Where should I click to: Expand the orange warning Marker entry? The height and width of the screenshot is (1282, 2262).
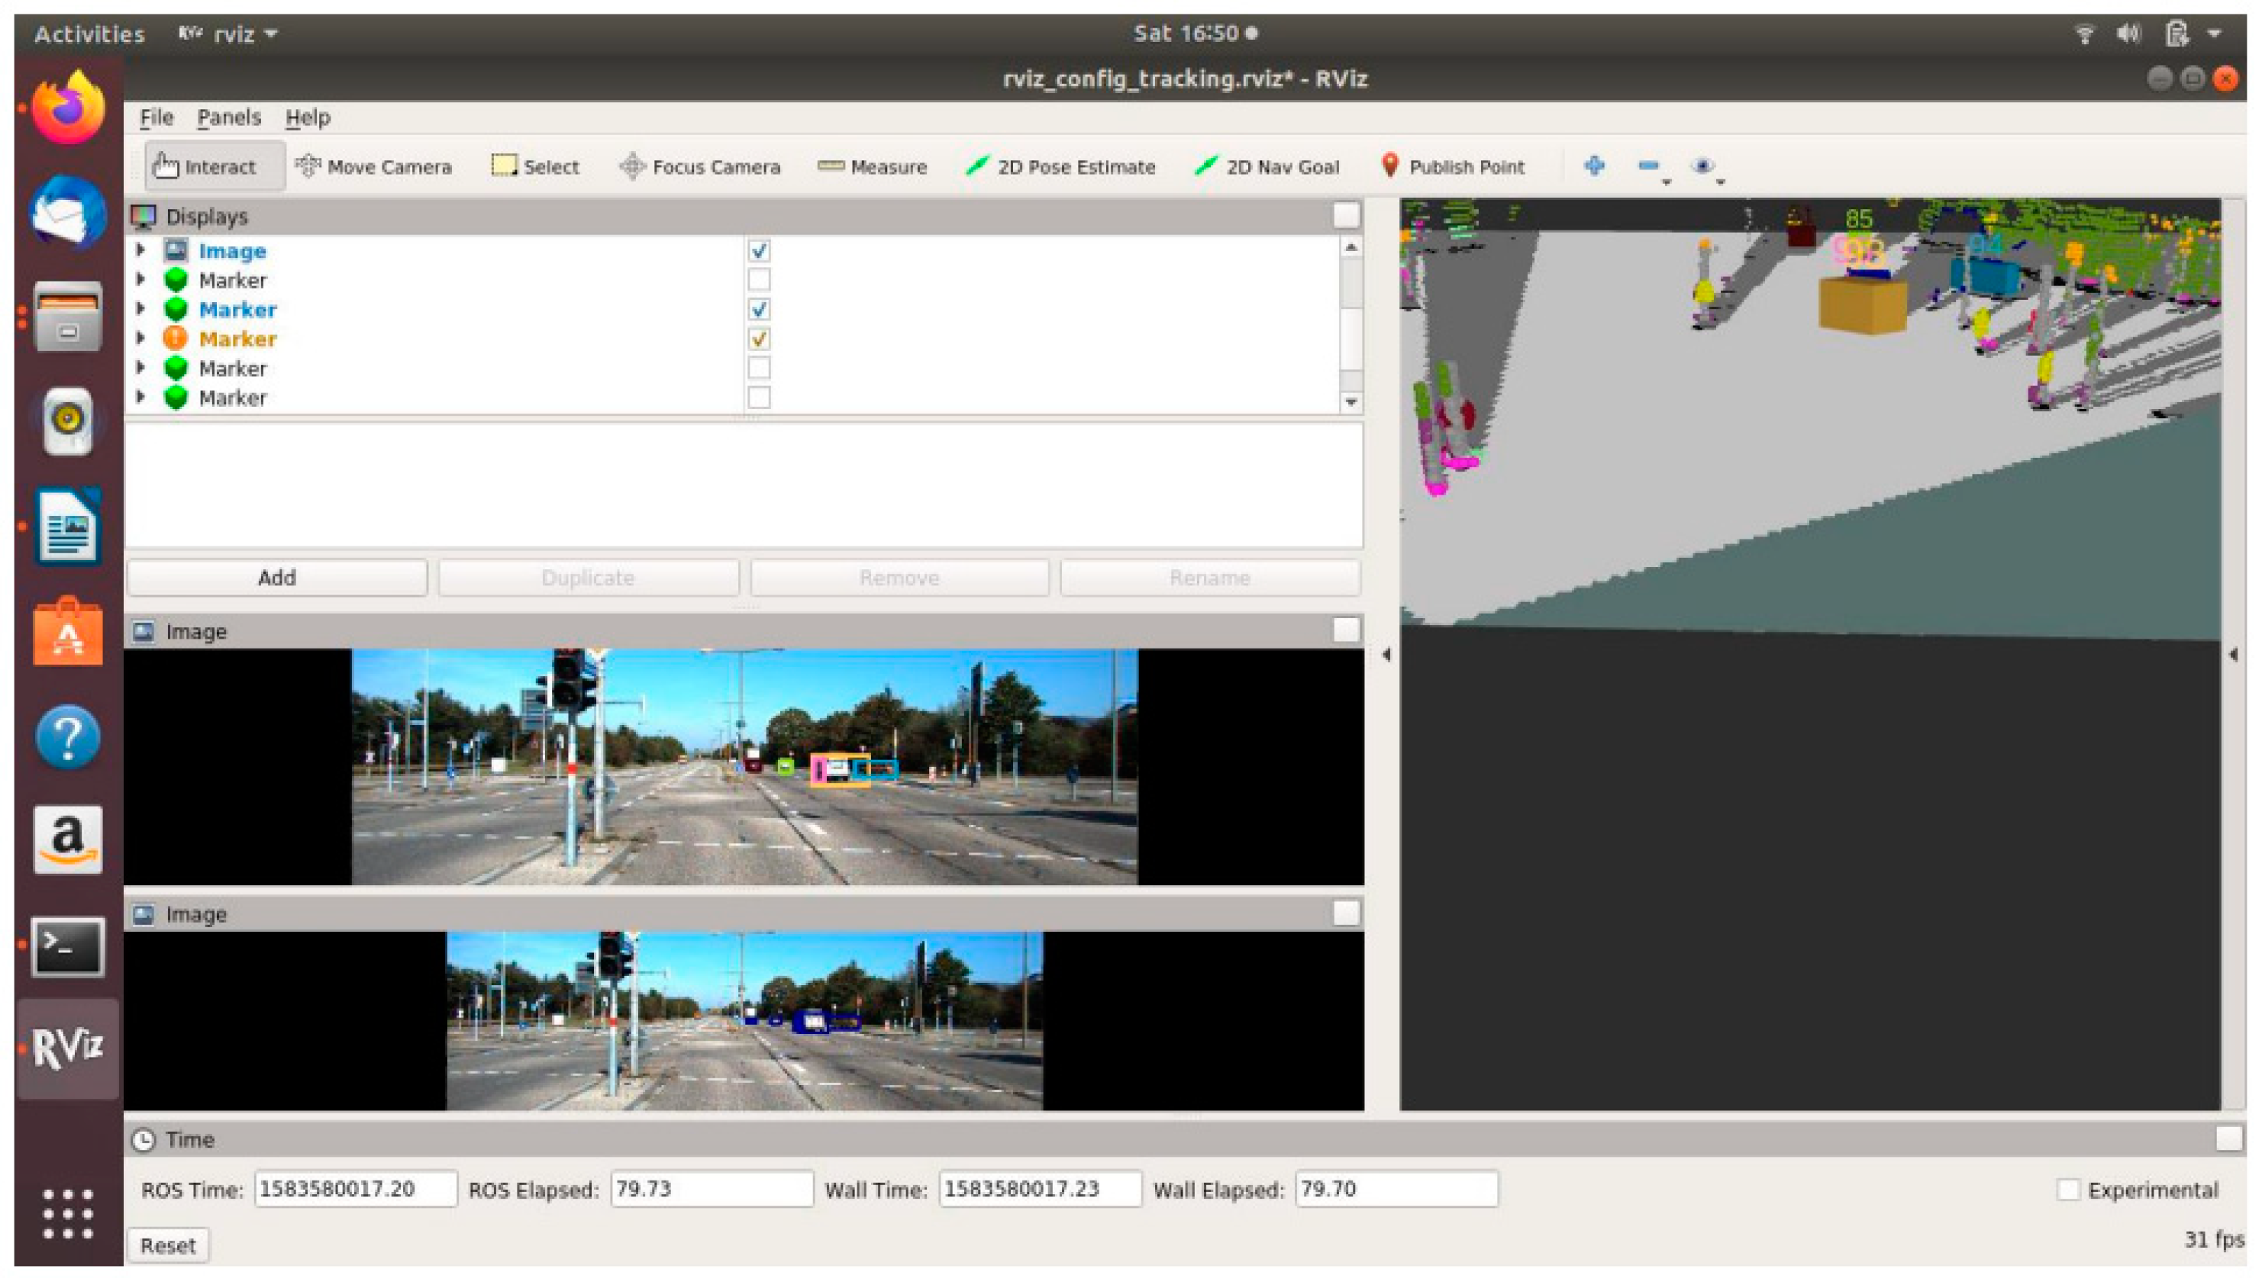(x=141, y=338)
